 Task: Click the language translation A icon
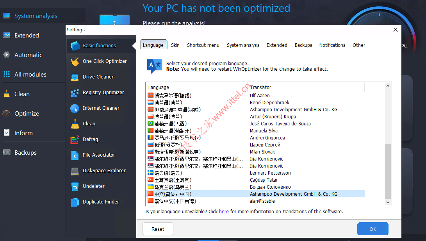tap(154, 66)
